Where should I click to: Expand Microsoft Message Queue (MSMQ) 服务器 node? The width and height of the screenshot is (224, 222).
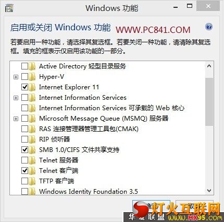16,119
